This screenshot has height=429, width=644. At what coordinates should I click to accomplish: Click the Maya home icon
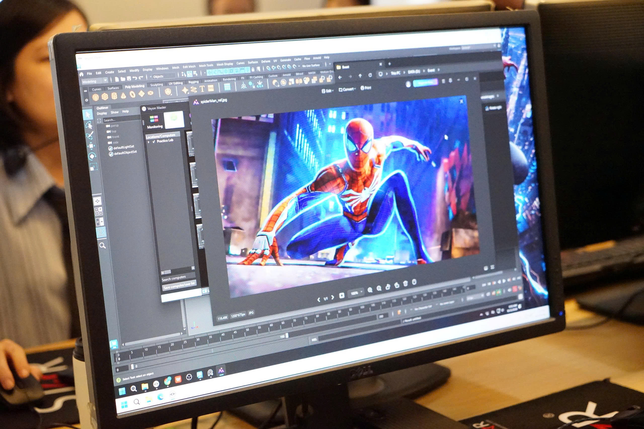click(81, 74)
